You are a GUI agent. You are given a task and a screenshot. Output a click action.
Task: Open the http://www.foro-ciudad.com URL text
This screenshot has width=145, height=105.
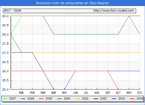pyautogui.click(x=114, y=10)
